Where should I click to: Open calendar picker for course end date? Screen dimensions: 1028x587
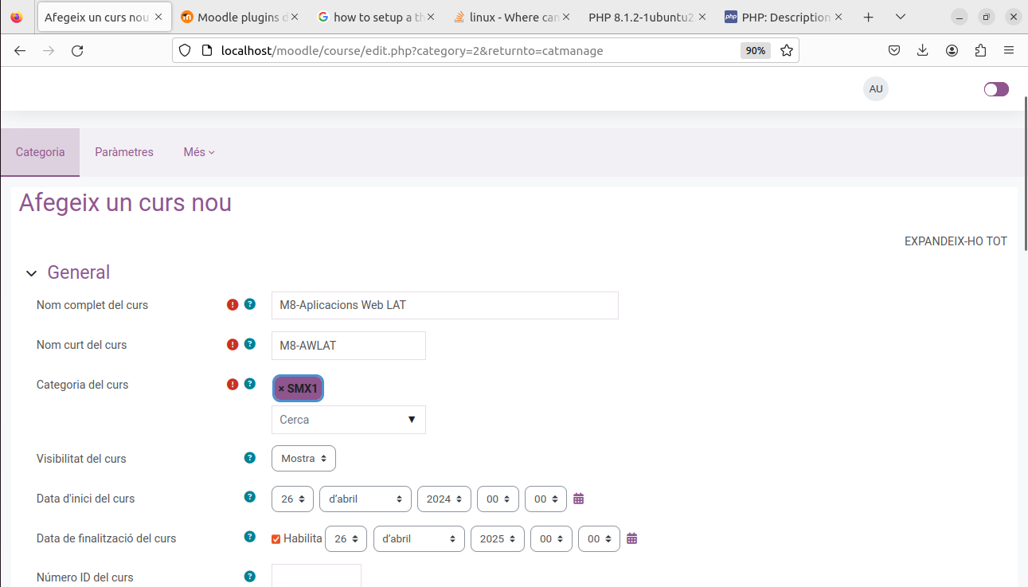(632, 538)
